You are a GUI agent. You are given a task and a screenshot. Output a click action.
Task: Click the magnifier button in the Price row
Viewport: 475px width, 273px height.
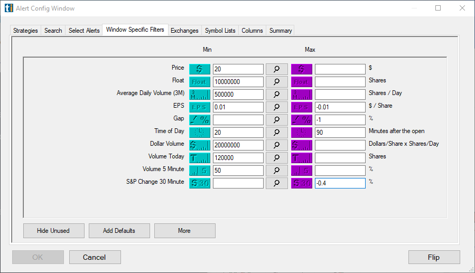[276, 69]
